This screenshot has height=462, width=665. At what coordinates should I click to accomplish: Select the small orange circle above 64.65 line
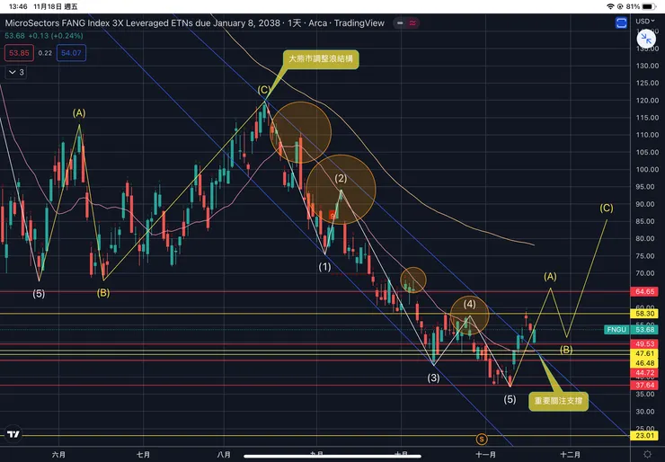point(413,280)
